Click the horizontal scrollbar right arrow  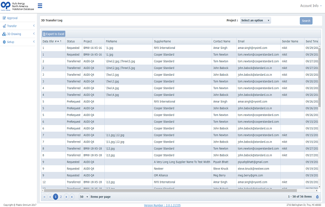click(317, 190)
